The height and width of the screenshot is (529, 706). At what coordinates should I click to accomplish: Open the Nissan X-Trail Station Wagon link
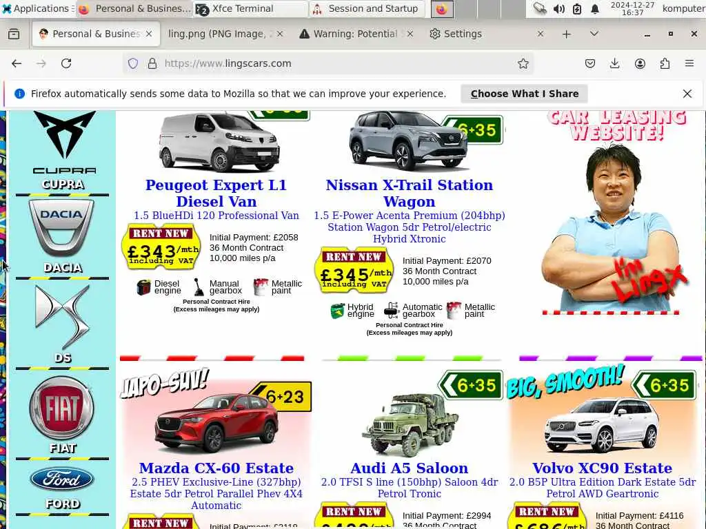(410, 193)
